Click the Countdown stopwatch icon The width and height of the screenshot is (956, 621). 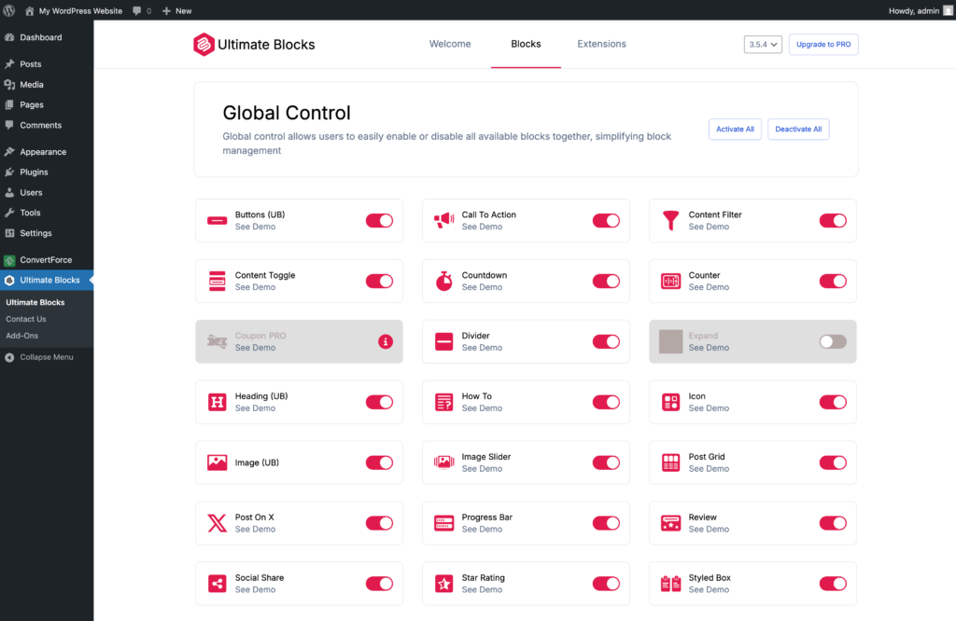click(443, 281)
